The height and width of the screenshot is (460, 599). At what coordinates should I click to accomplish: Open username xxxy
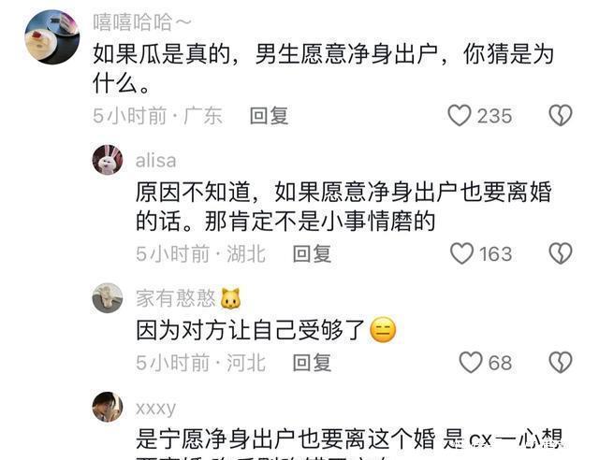point(156,408)
